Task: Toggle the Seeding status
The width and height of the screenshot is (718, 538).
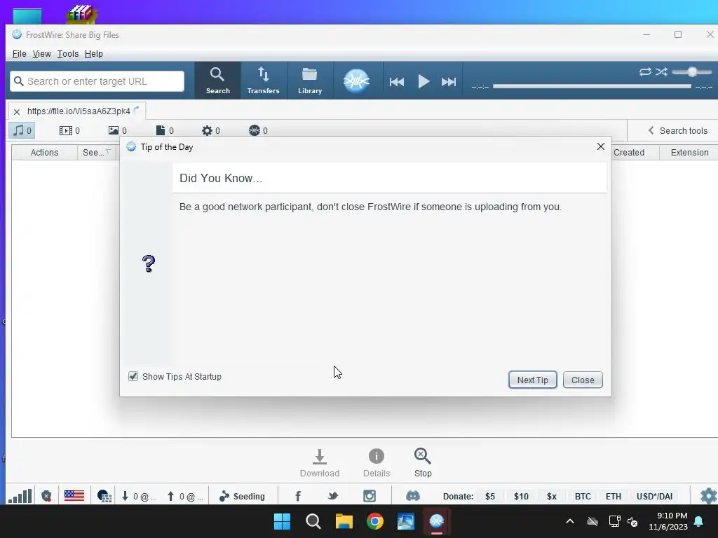Action: [242, 497]
